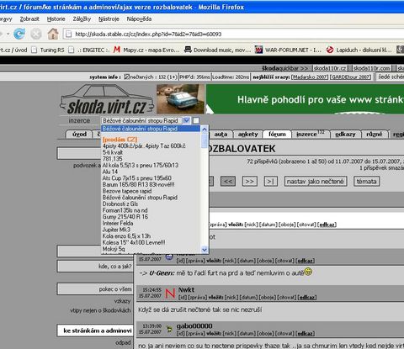Open 'vtipy nejen o škodovkách' link
Image resolution: width=404 pixels, height=349 pixels.
(x=100, y=310)
